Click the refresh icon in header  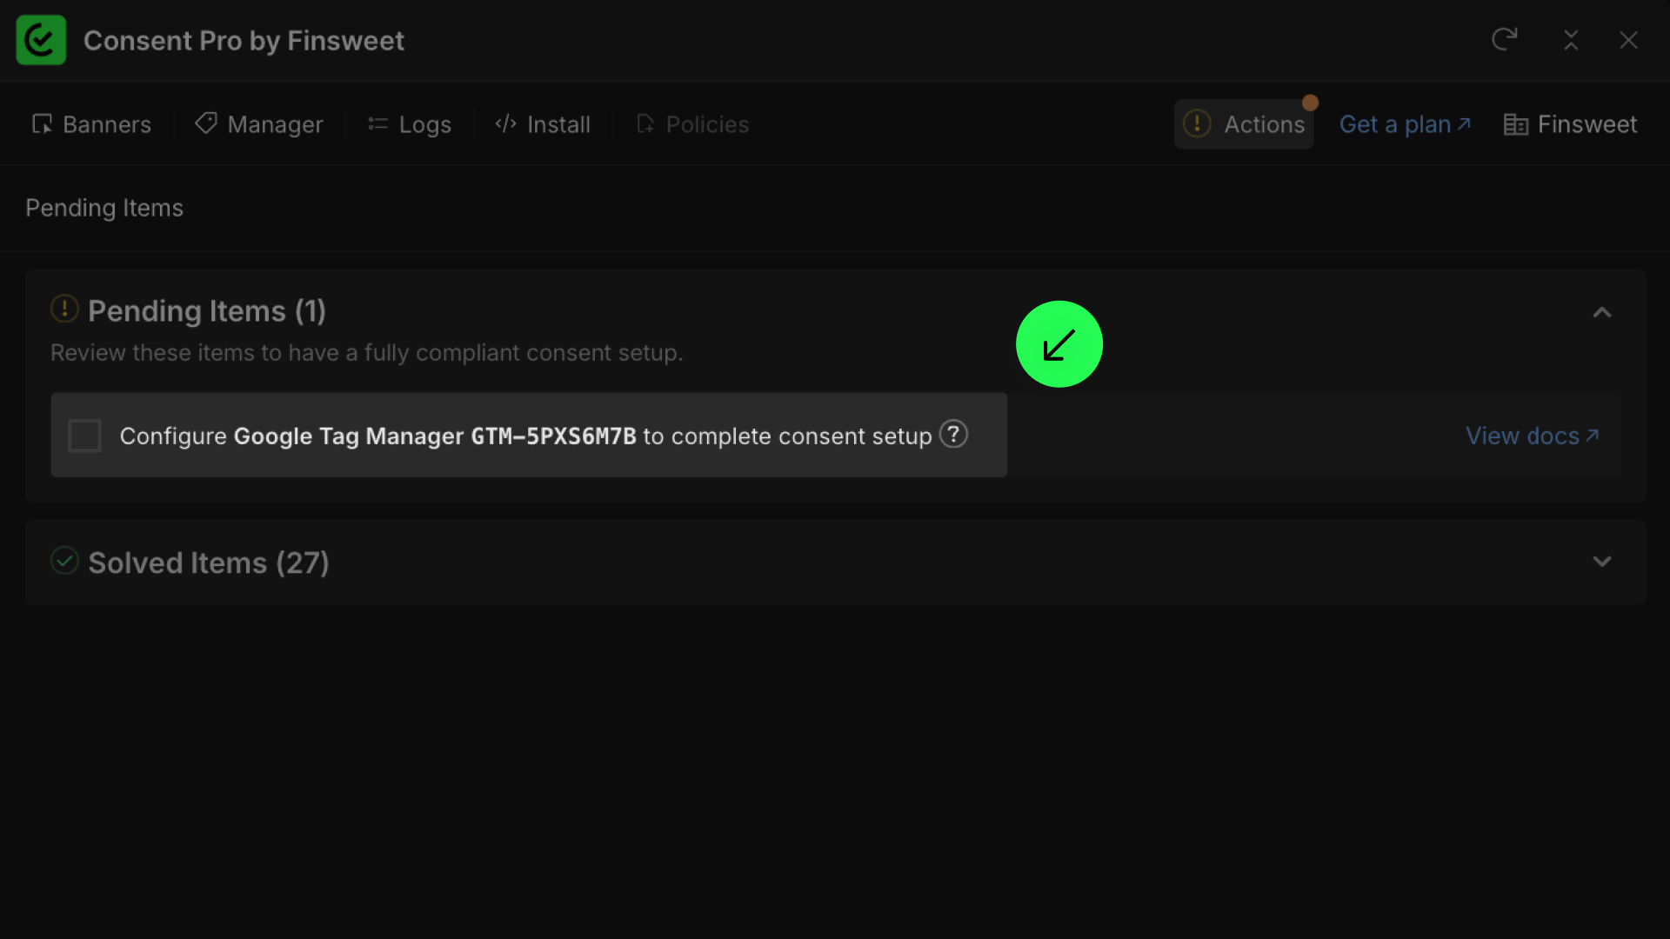point(1504,39)
